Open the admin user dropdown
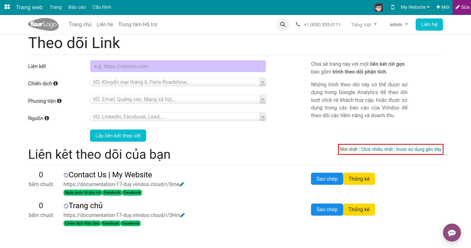This screenshot has height=248, width=471. pyautogui.click(x=399, y=24)
